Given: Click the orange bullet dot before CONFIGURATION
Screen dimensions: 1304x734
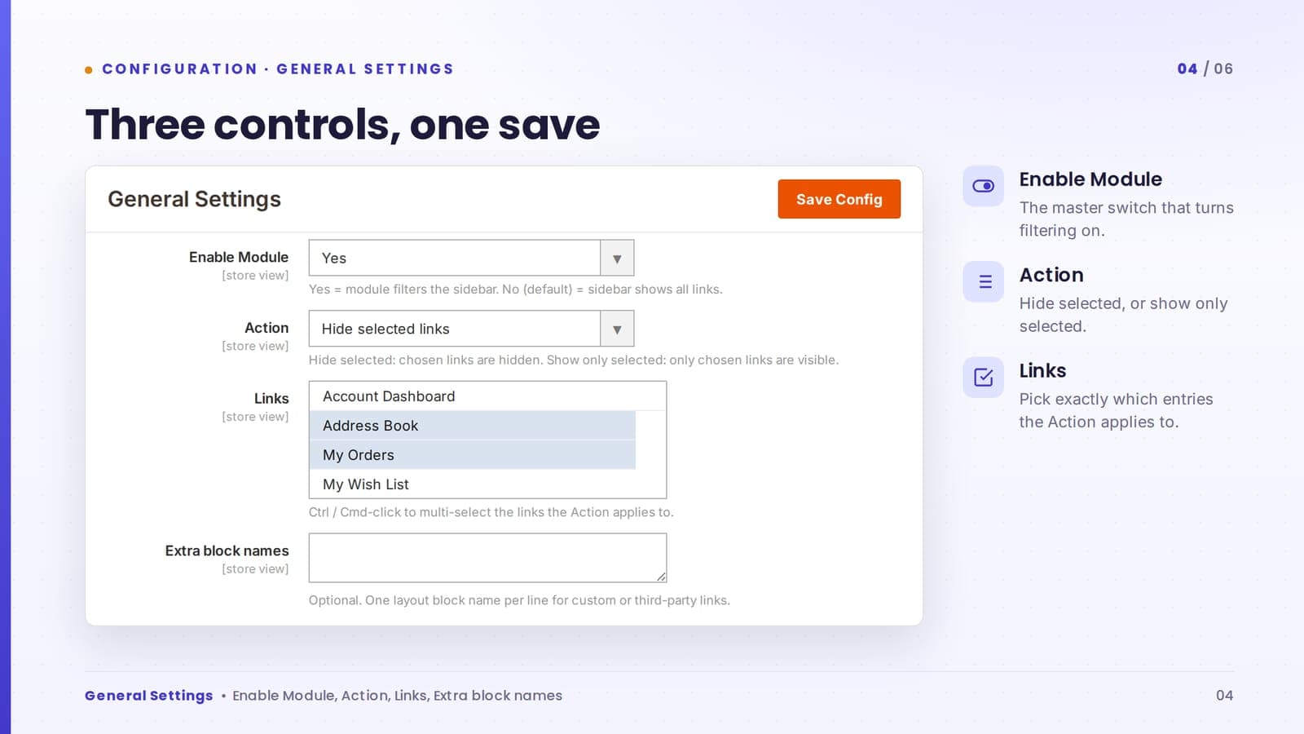Looking at the screenshot, I should pos(89,69).
